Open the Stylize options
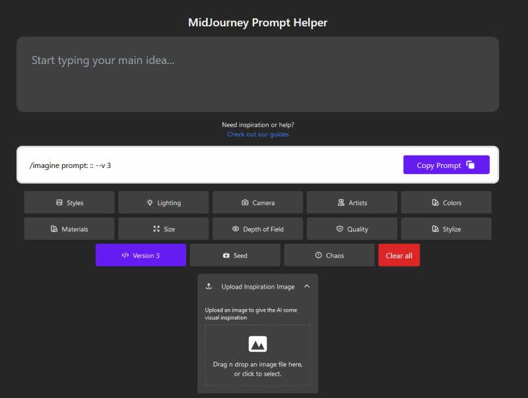The height and width of the screenshot is (398, 528). coord(446,229)
